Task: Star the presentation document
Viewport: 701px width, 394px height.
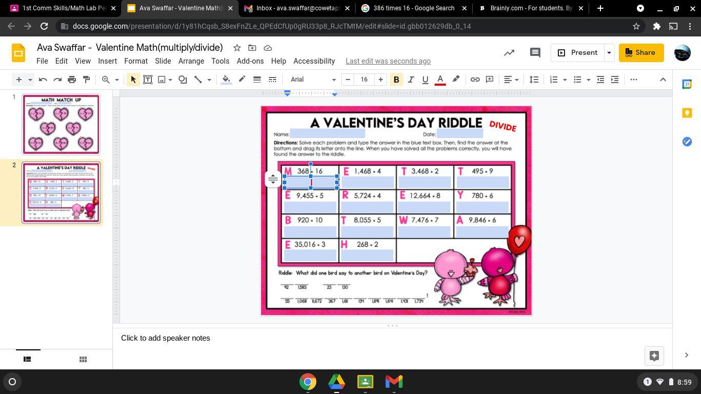Action: pyautogui.click(x=237, y=48)
